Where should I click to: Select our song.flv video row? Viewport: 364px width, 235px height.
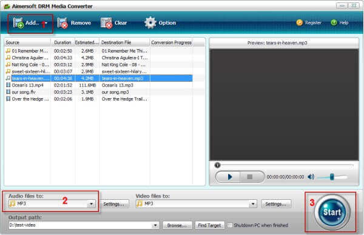click(x=99, y=92)
